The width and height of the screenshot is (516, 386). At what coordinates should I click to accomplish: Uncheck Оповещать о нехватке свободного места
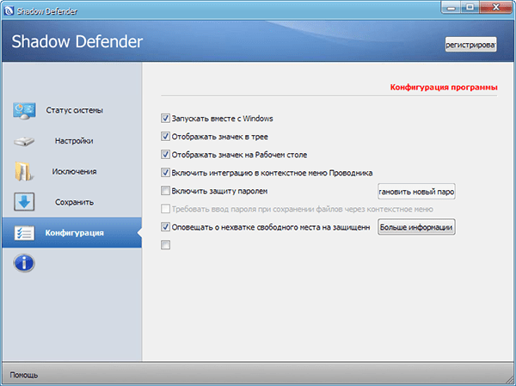tap(165, 227)
